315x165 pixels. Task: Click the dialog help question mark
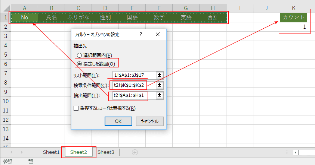[x=141, y=34]
